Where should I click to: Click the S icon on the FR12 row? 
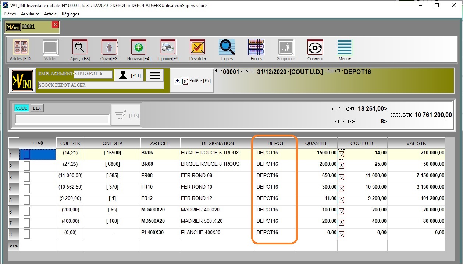pyautogui.click(x=341, y=200)
